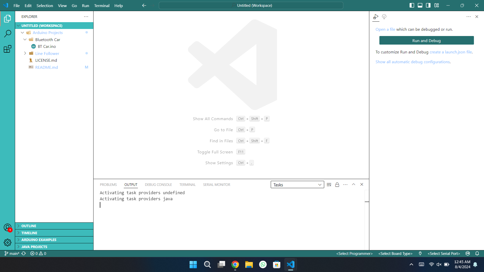Click the main* git branch indicator

[12, 254]
